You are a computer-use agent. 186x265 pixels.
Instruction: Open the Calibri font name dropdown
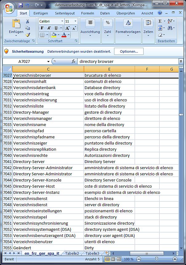62,21
